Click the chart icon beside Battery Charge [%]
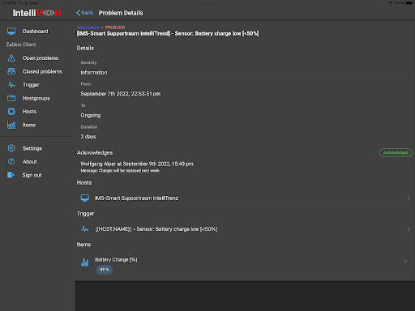 [x=85, y=262]
